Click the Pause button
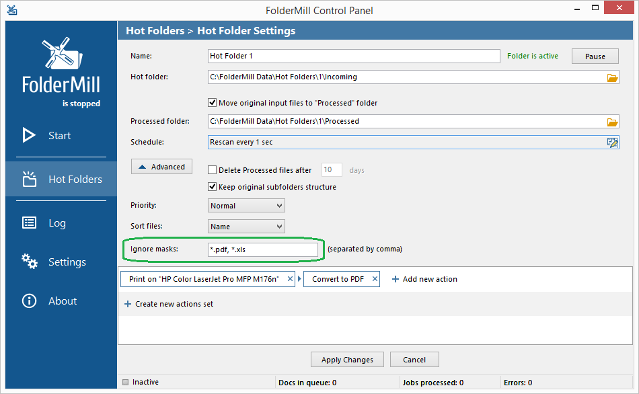Viewport: 639px width, 394px height. coord(595,56)
